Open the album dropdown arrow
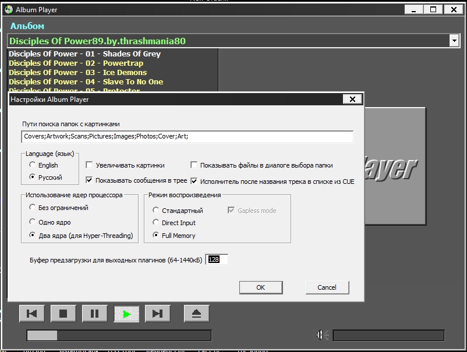This screenshot has width=467, height=352. pos(454,41)
